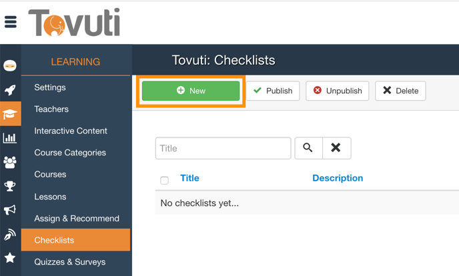Click the green New button
This screenshot has width=459, height=276.
[x=191, y=91]
